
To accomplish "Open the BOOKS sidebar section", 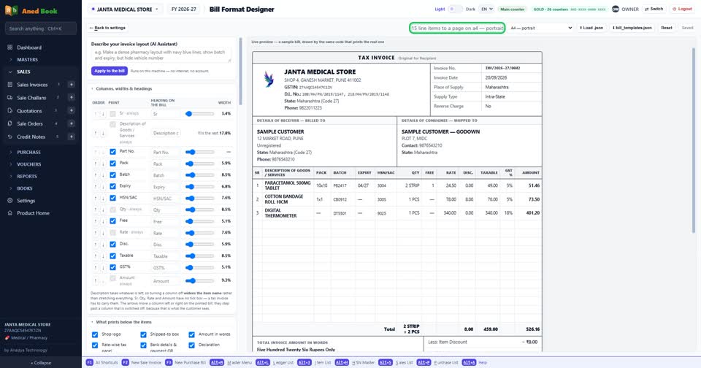I will click(25, 188).
